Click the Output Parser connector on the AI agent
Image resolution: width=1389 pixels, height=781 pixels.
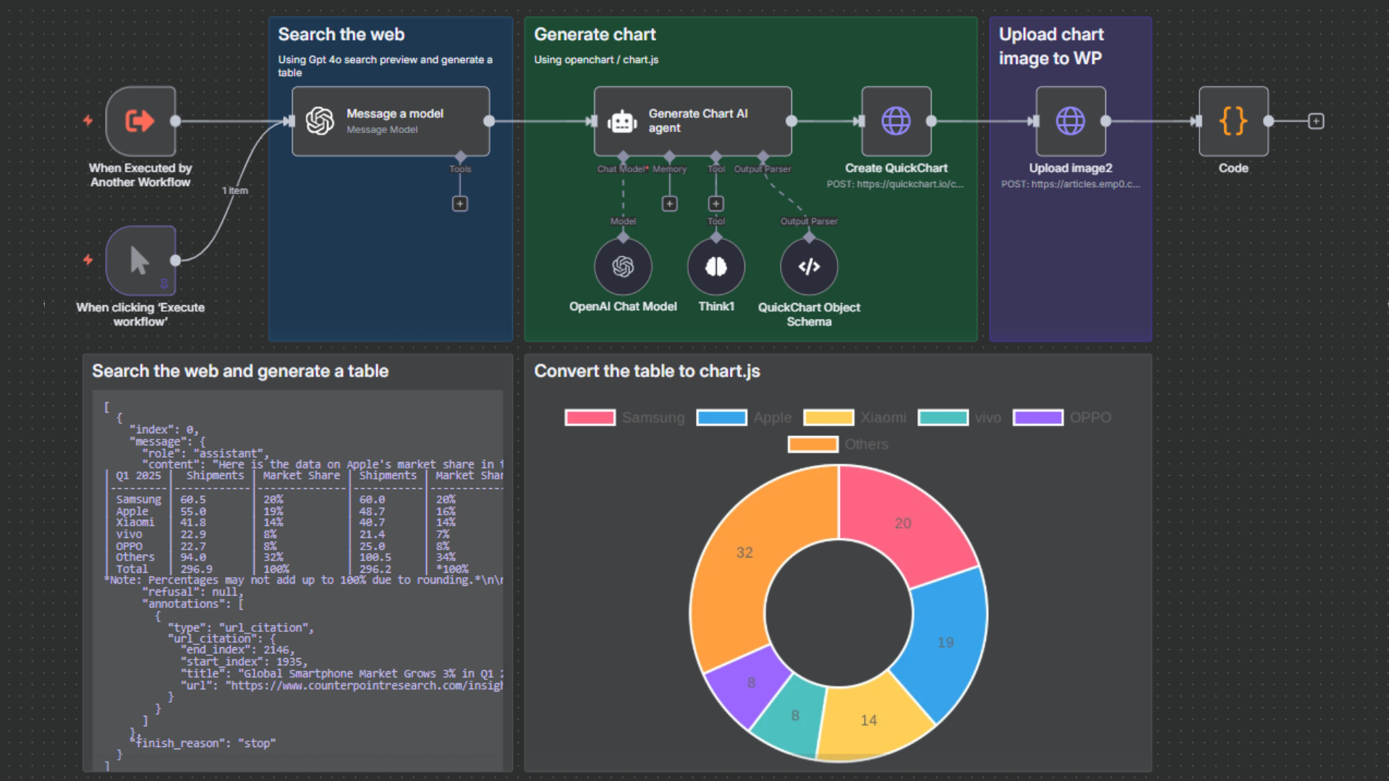763,157
